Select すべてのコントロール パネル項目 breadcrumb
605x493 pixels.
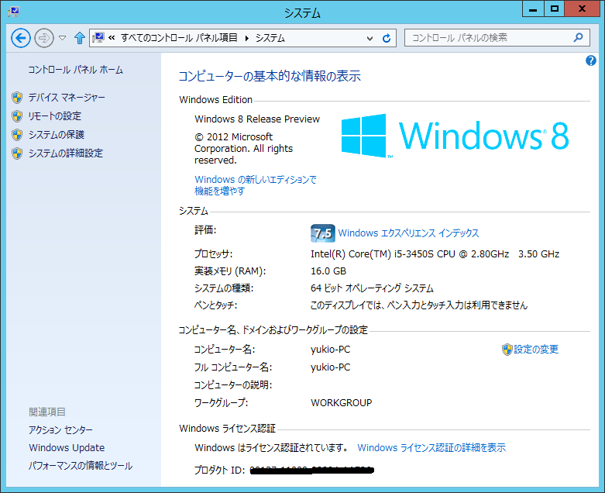tap(179, 37)
